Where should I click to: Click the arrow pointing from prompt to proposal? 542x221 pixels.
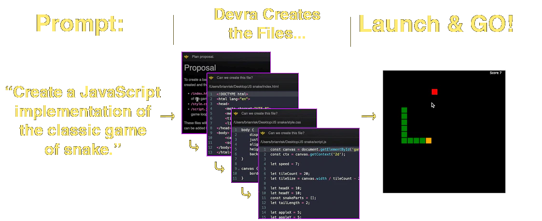(167, 116)
